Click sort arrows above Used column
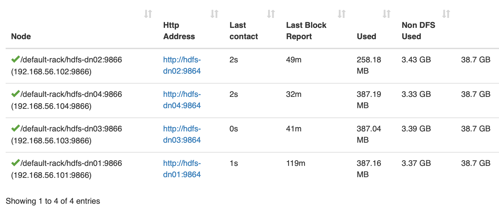The height and width of the screenshot is (215, 499). coord(386,14)
